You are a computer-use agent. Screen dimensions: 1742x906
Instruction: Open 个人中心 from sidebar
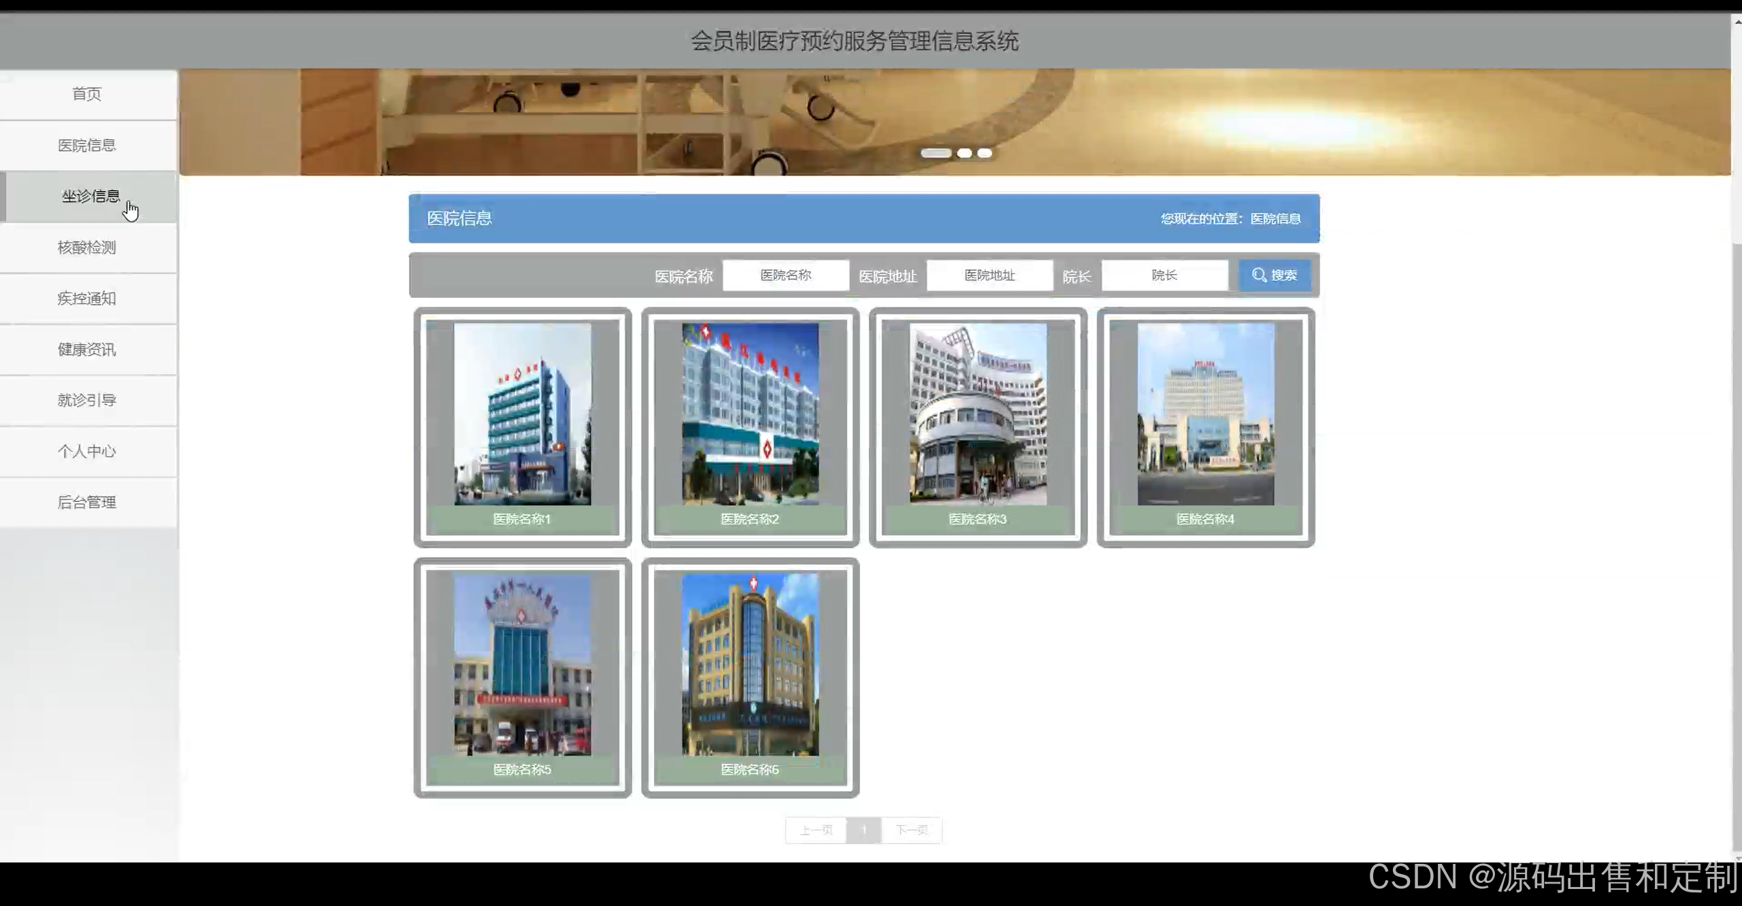point(87,452)
